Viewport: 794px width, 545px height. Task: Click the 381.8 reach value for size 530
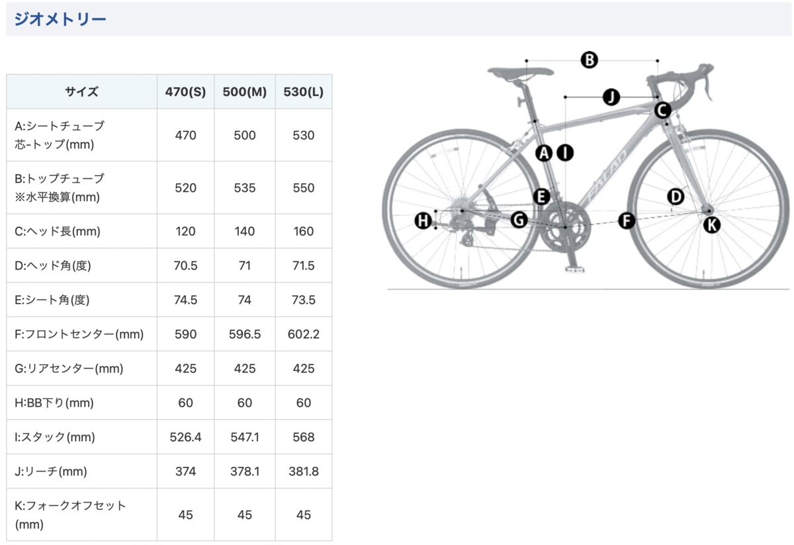(302, 472)
